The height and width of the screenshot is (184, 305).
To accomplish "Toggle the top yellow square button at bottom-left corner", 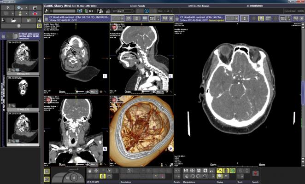I will pyautogui.click(x=47, y=171).
